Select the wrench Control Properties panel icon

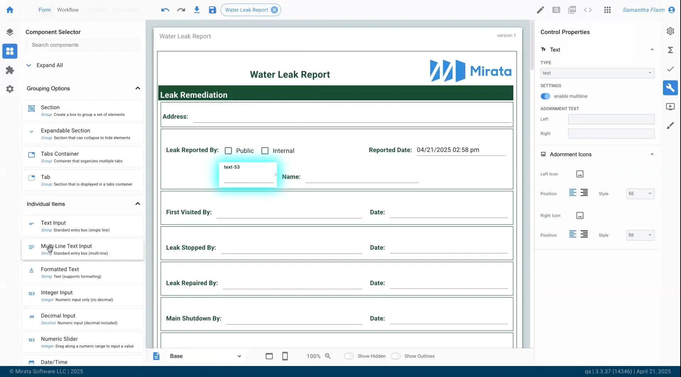(670, 88)
